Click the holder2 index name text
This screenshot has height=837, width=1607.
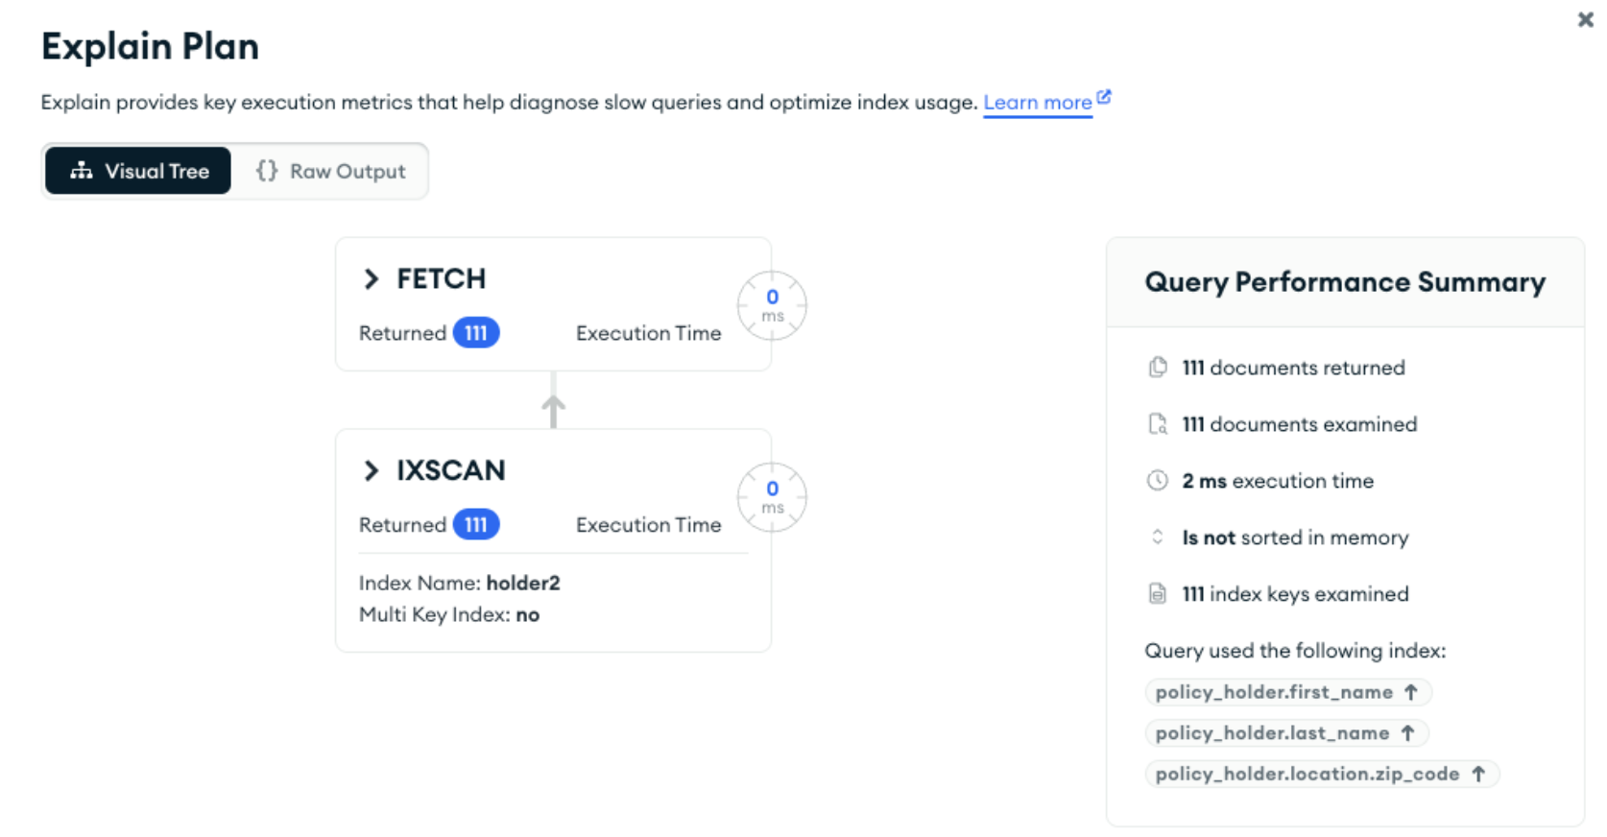pyautogui.click(x=523, y=584)
